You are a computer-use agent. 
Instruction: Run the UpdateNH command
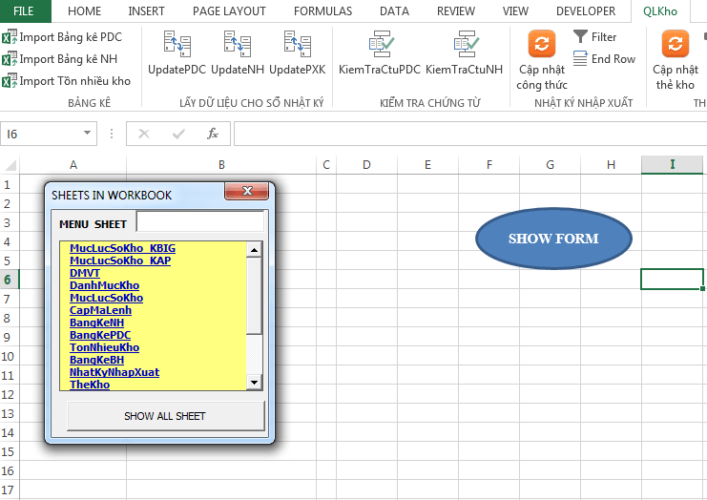tap(238, 52)
